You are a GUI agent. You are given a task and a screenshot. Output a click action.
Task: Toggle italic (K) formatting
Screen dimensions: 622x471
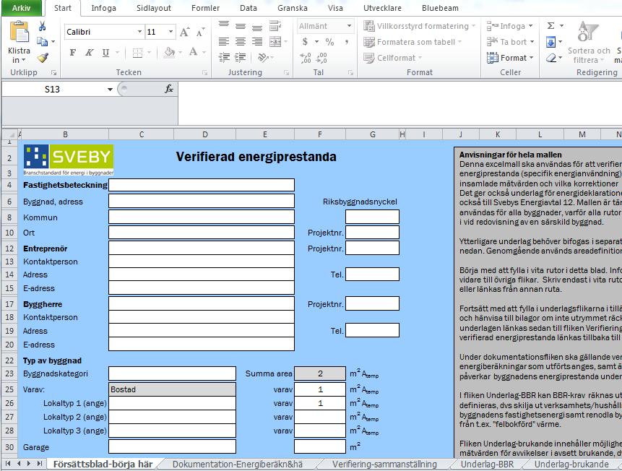click(x=90, y=53)
